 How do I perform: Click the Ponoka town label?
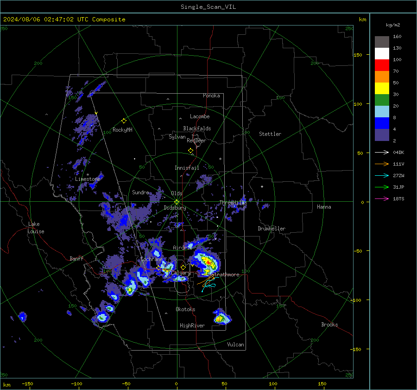(211, 96)
